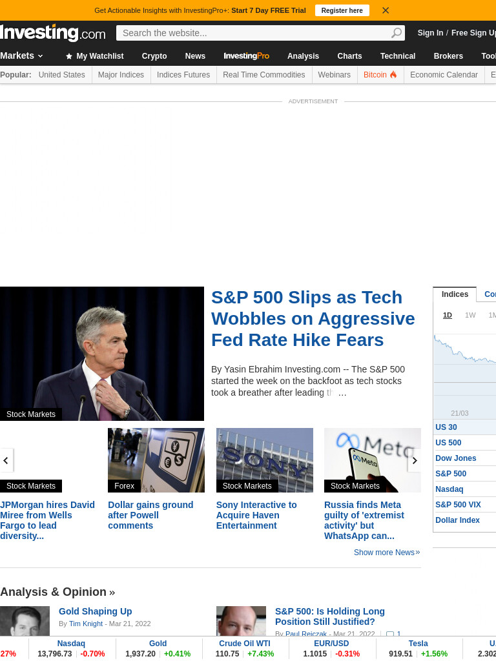Open Tesla in the bottom ticker
Screen dimensions: 496x661
click(418, 644)
